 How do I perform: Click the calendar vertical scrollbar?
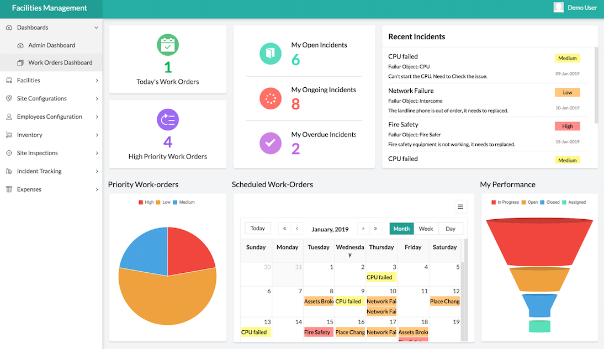(465, 289)
